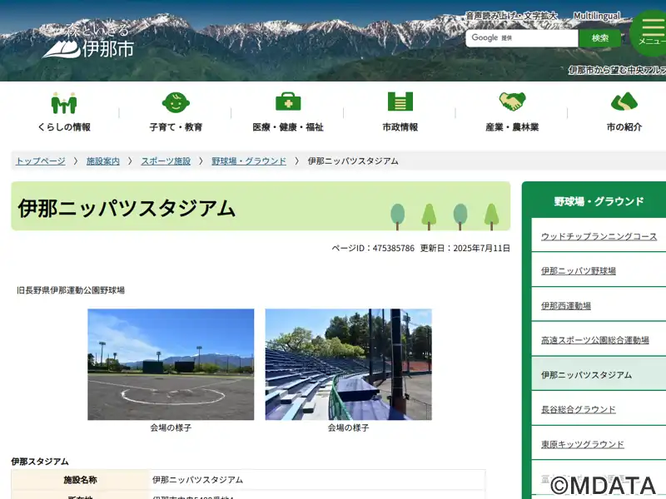This screenshot has width=666, height=499.
Task: Navigate to 施設案内 breadcrumb
Action: pyautogui.click(x=103, y=161)
